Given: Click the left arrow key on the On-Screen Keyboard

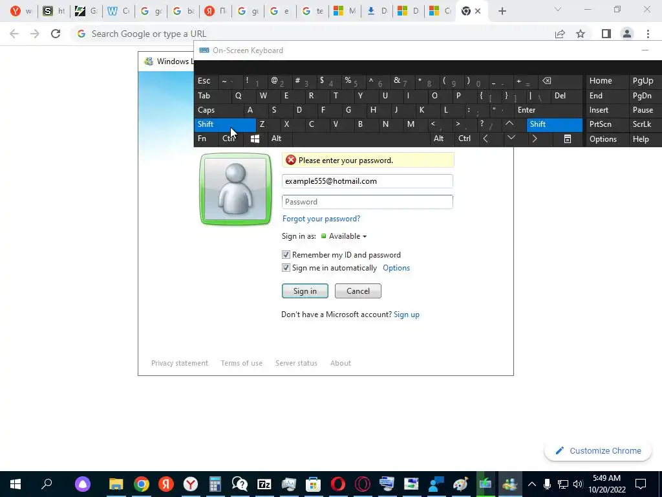Looking at the screenshot, I should [x=486, y=138].
